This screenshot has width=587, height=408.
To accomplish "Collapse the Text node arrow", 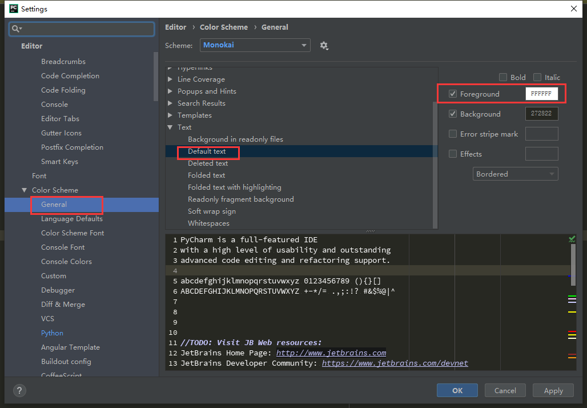I will click(x=170, y=127).
